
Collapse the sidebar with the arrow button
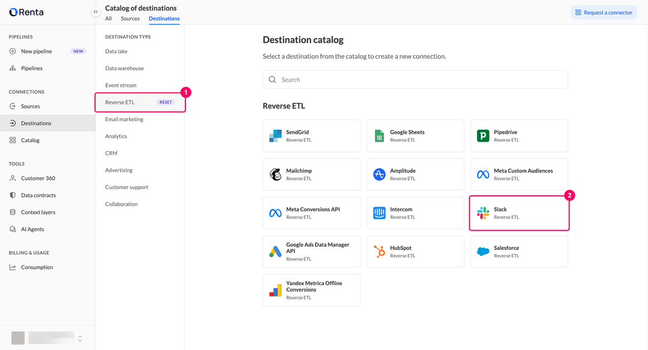(x=95, y=12)
